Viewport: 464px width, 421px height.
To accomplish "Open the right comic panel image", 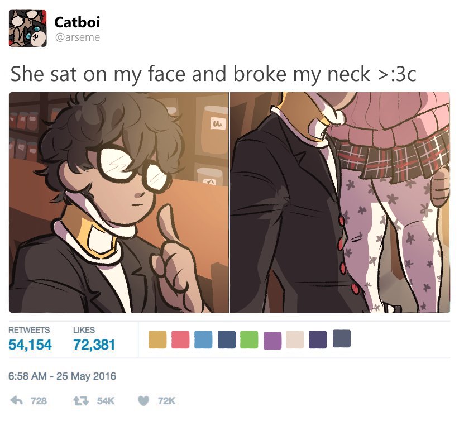I will (340, 202).
